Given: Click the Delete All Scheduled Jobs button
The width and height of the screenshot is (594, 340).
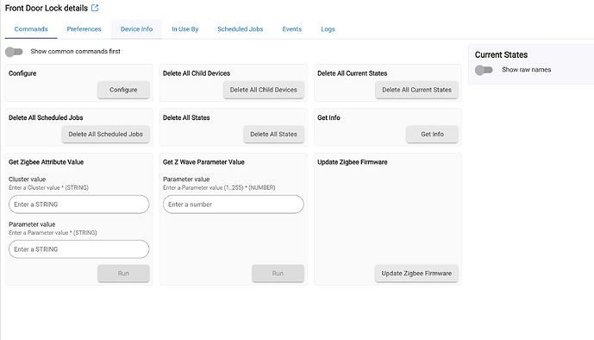Looking at the screenshot, I should (106, 134).
